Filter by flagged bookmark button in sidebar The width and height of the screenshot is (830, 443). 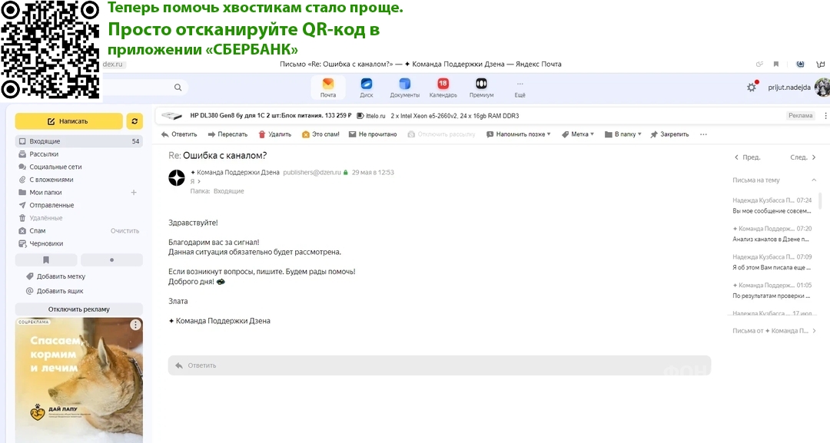pyautogui.click(x=46, y=260)
